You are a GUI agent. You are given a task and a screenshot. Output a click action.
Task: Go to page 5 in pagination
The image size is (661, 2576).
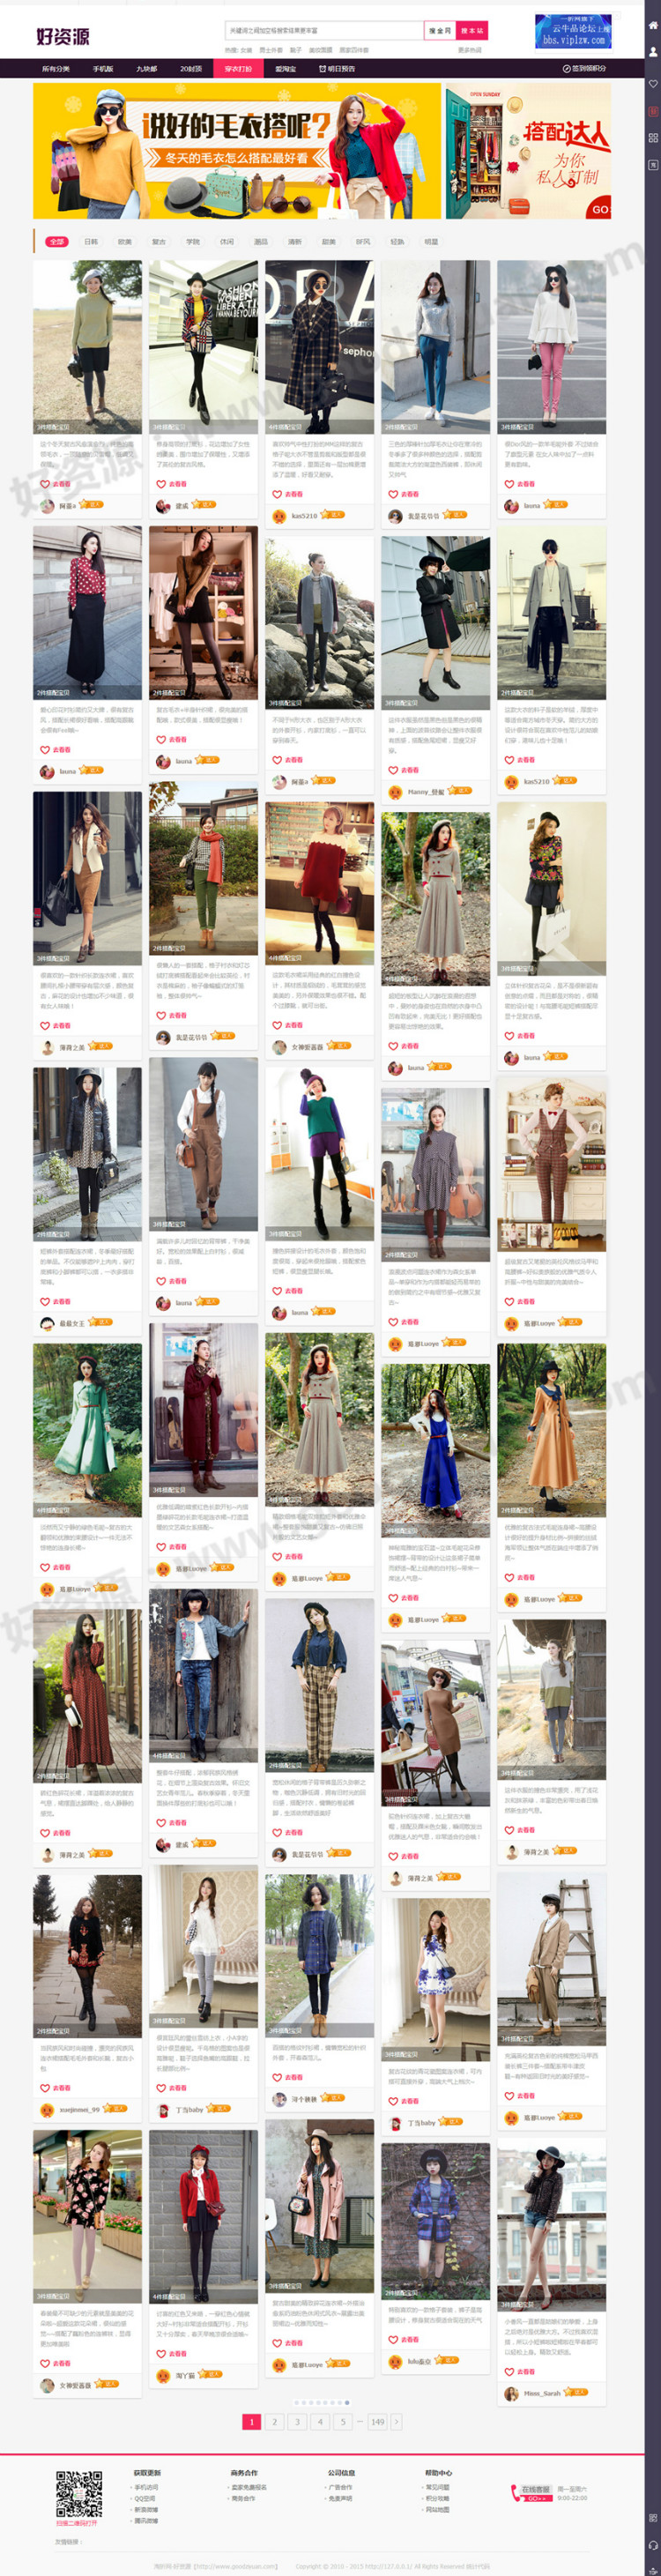pyautogui.click(x=343, y=2422)
